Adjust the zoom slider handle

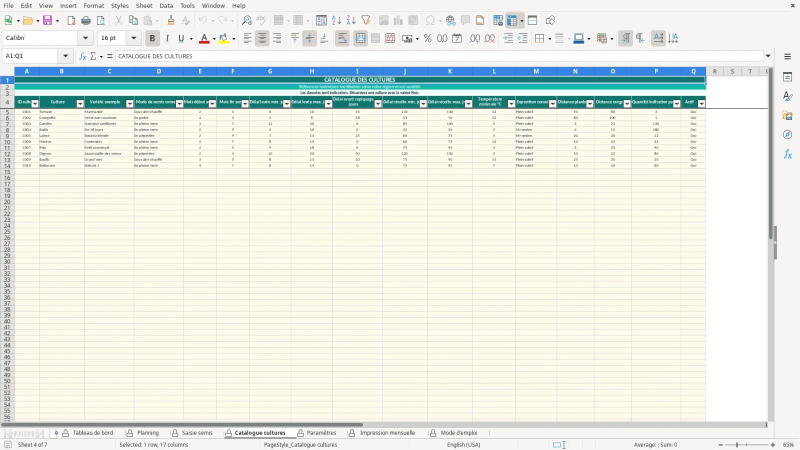point(736,445)
